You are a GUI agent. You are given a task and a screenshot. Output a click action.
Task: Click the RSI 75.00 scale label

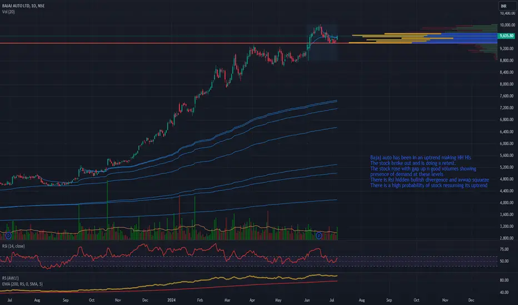click(504, 250)
